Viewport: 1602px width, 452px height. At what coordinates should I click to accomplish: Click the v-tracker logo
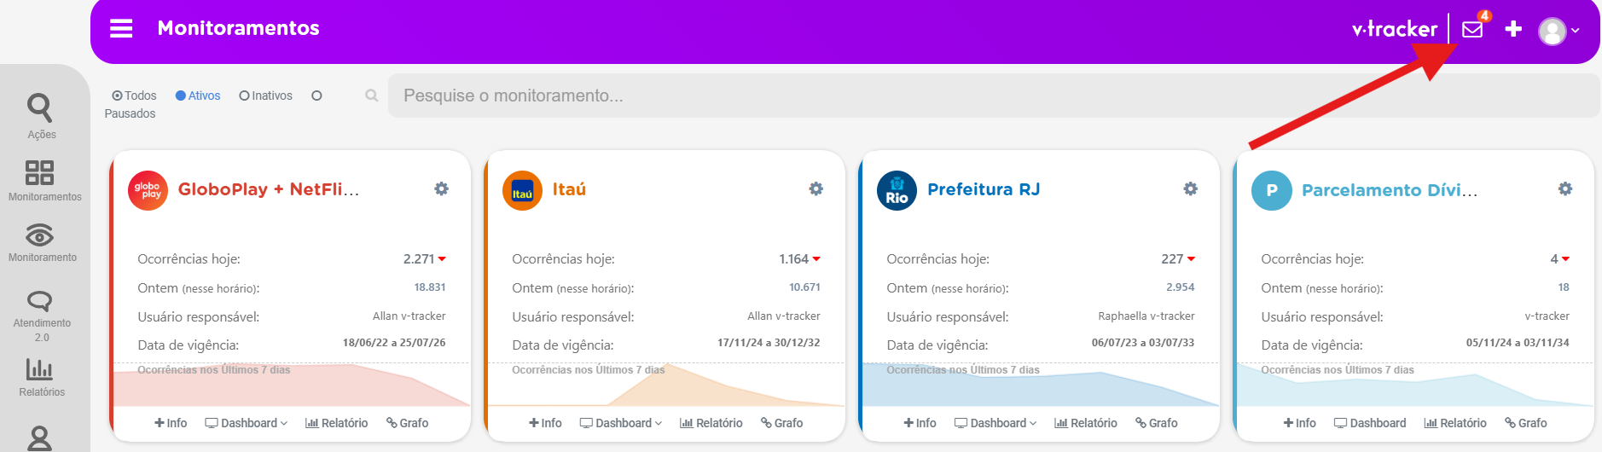coord(1394,29)
